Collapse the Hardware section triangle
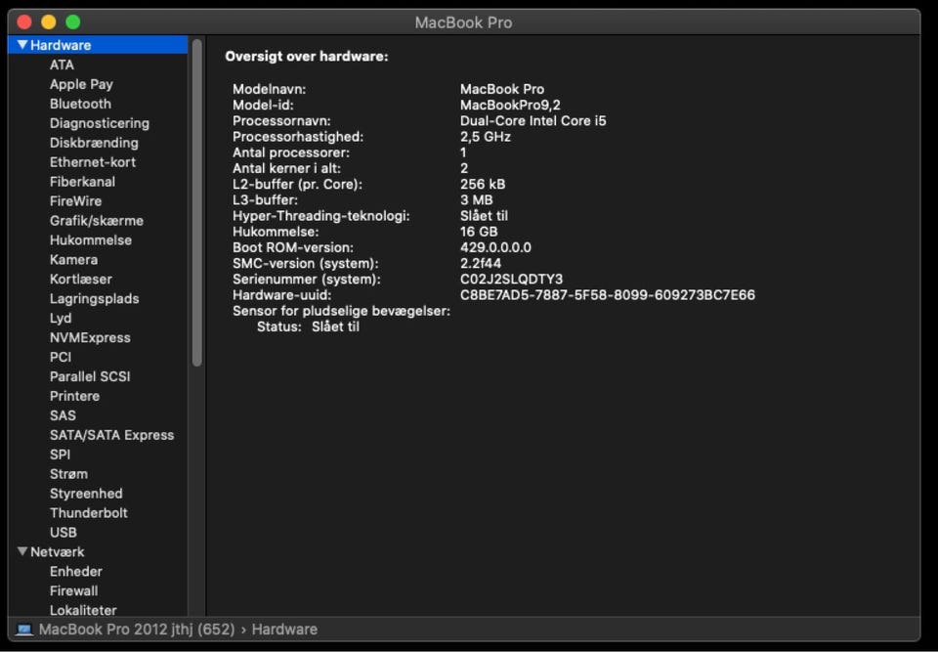This screenshot has width=938, height=652. [x=22, y=45]
